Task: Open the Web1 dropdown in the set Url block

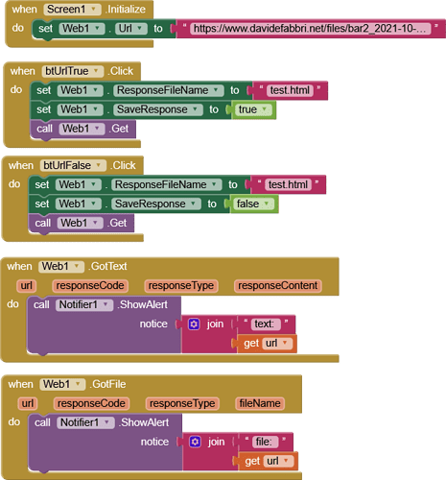Action: (82, 29)
